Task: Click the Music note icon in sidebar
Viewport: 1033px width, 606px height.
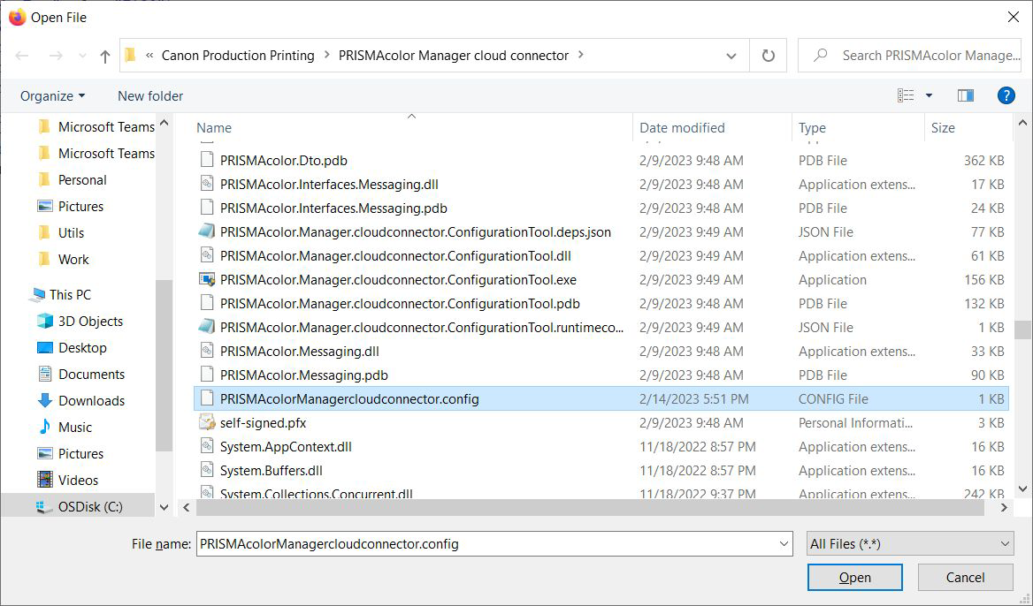Action: point(45,427)
